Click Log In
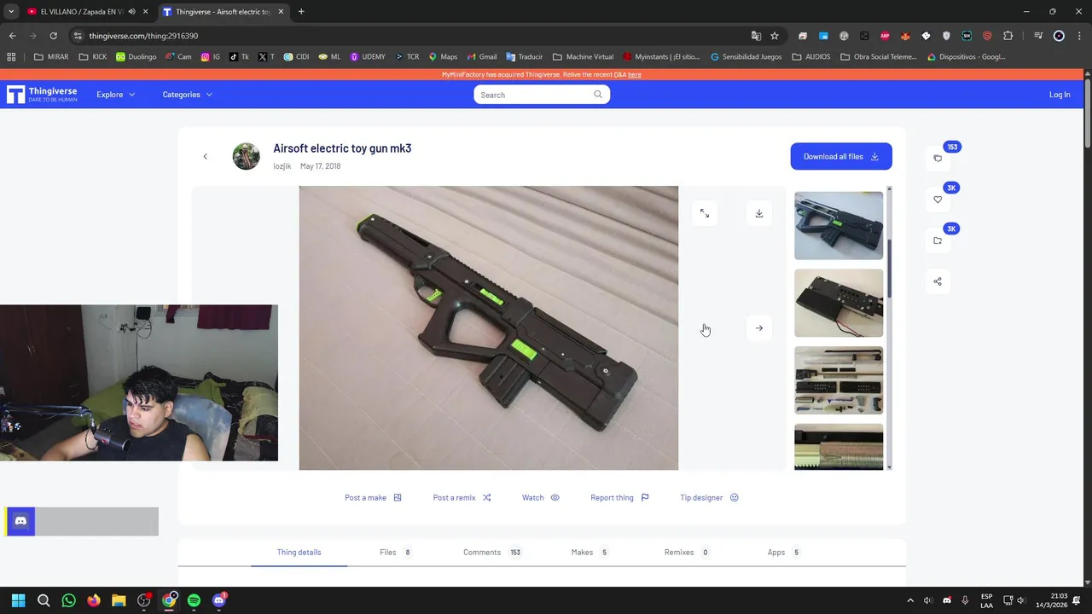 coord(1060,95)
